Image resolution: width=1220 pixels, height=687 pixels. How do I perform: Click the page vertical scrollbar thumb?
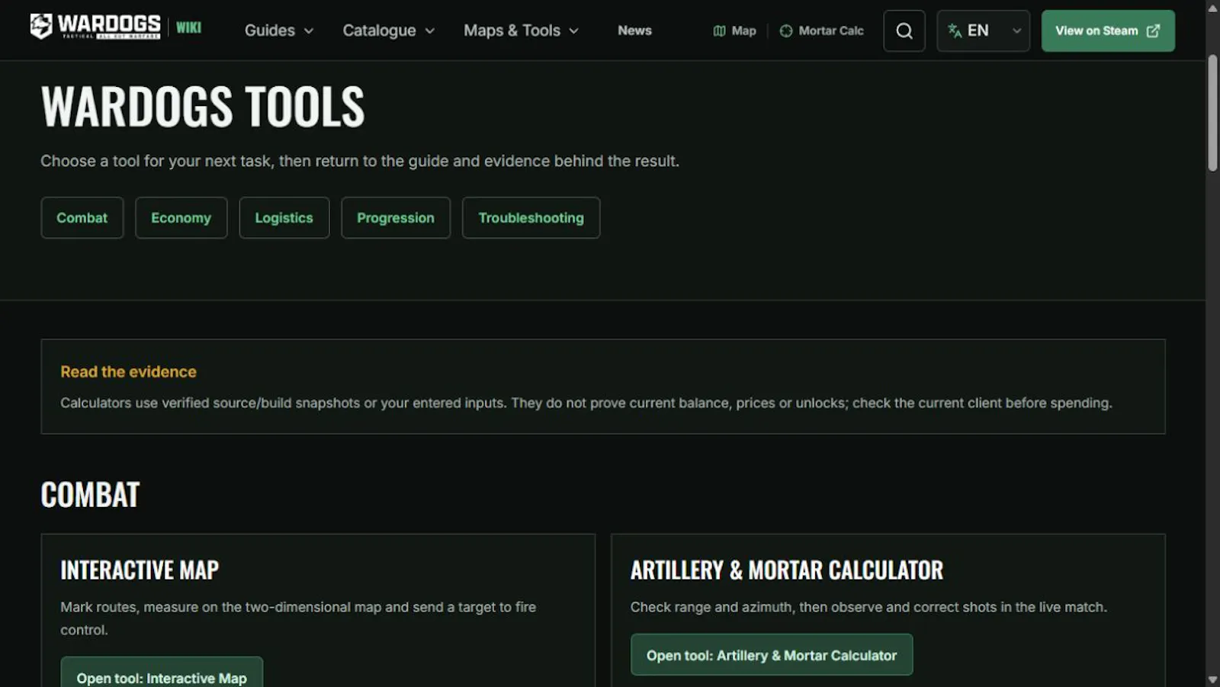coord(1212,113)
